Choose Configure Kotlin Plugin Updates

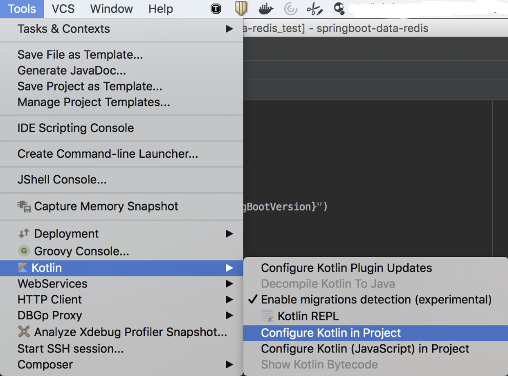375,268
